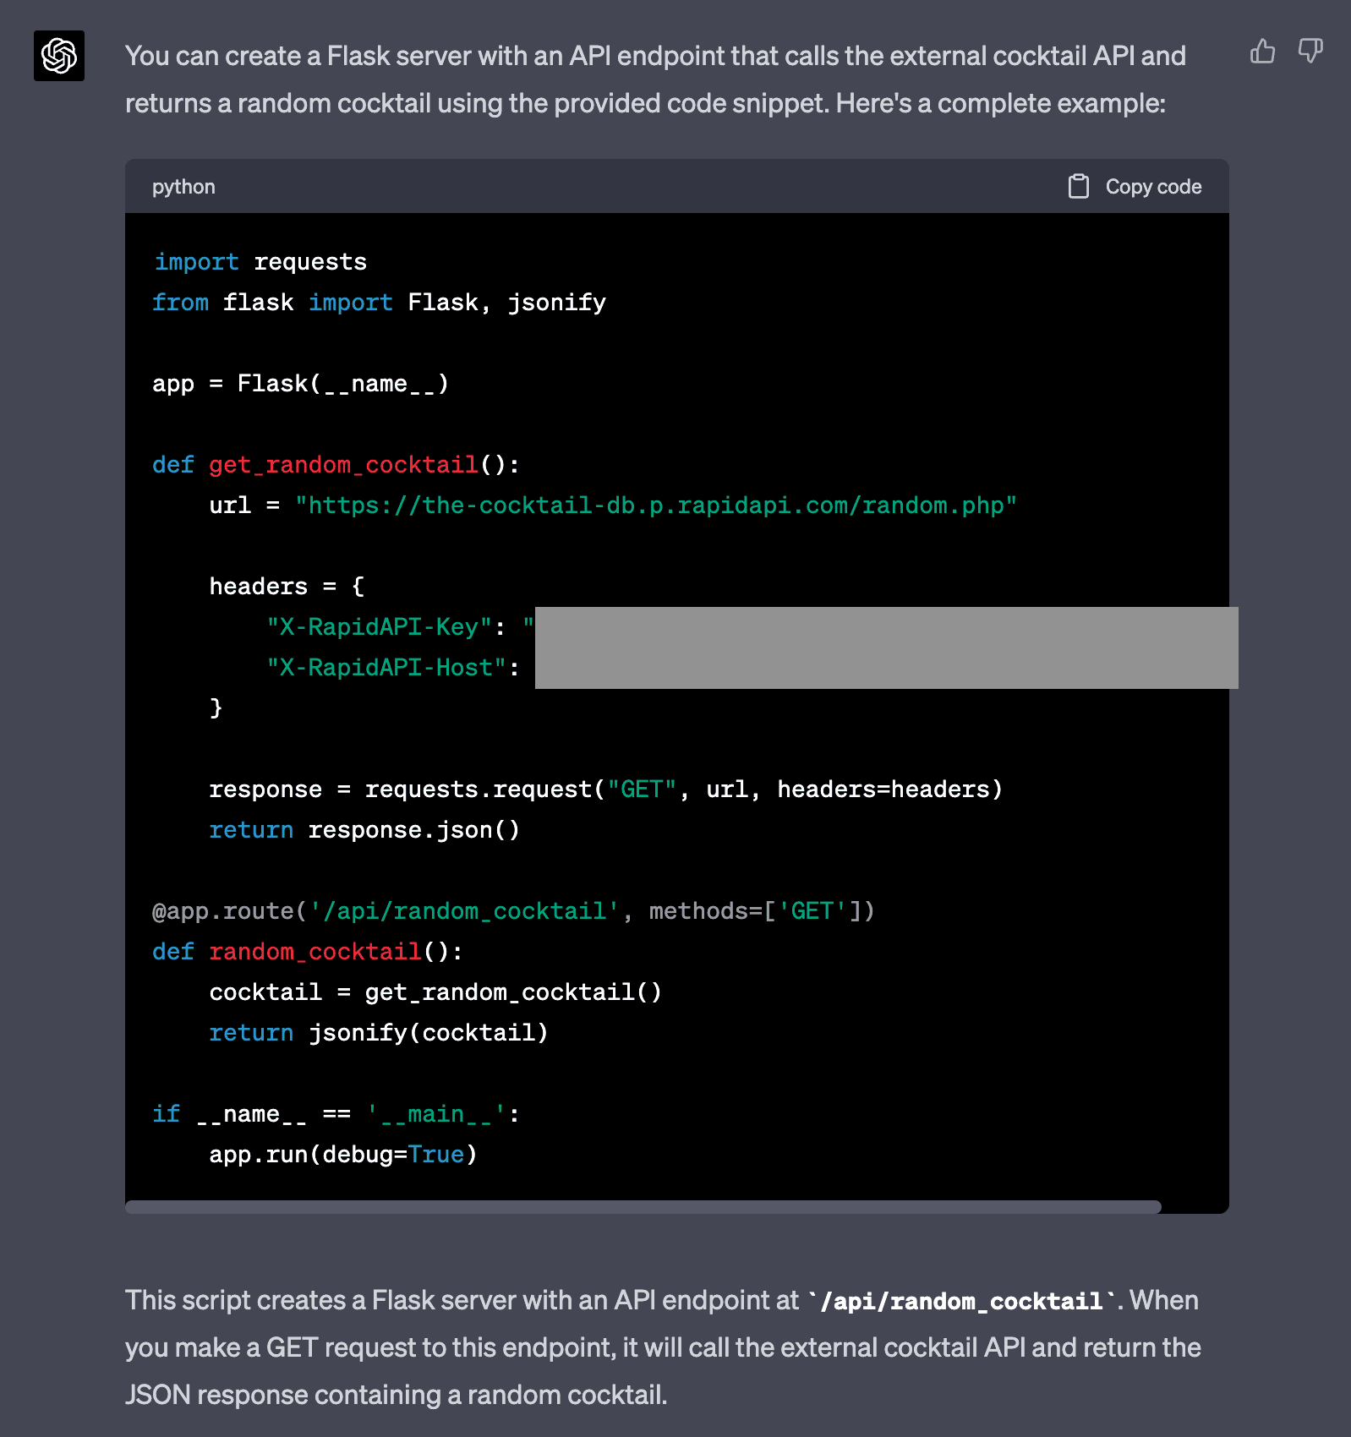Click the inline /api/random_cocktail code text

961,1301
